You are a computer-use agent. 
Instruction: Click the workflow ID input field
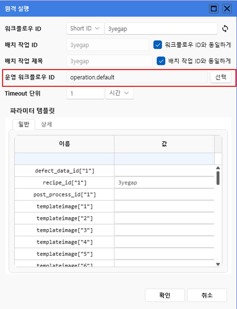(x=160, y=29)
